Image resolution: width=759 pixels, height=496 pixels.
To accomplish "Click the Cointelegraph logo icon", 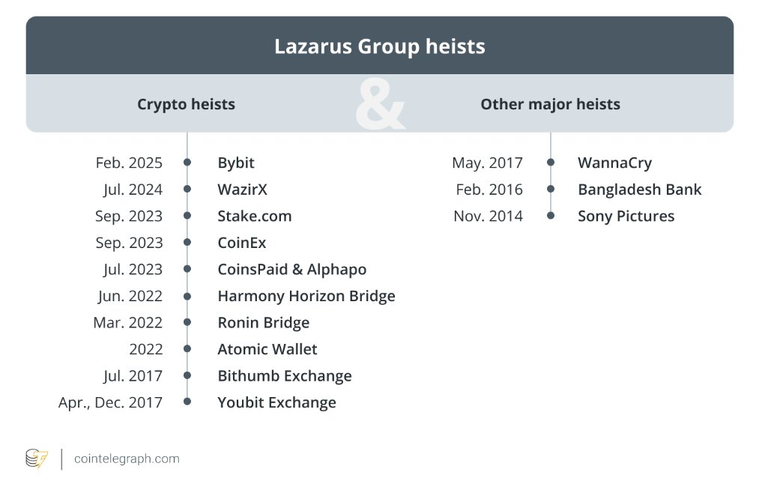I will tap(37, 459).
